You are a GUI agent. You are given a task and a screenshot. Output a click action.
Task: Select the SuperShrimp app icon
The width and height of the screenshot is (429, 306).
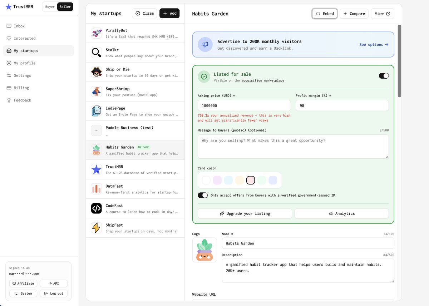96,92
